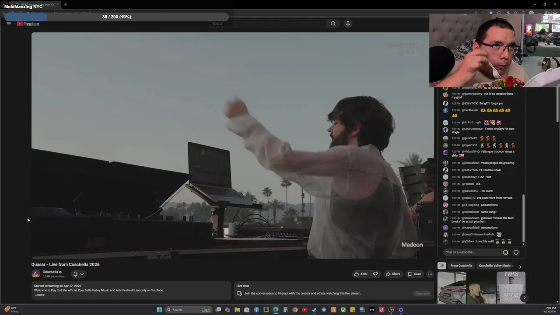
Task: Advance the shorts shelf with the next arrow
Action: point(524,298)
